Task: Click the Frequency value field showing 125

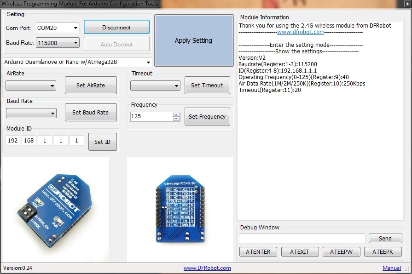Action: pos(152,116)
